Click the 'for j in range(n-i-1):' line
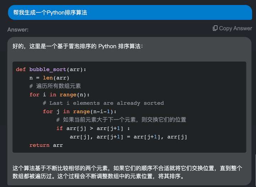Screen dimensions: 256x187 (x=80, y=111)
